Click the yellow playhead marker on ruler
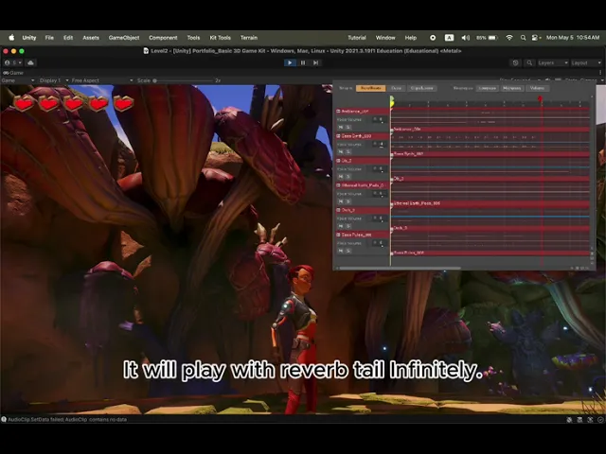Image resolution: width=606 pixels, height=454 pixels. click(x=391, y=101)
